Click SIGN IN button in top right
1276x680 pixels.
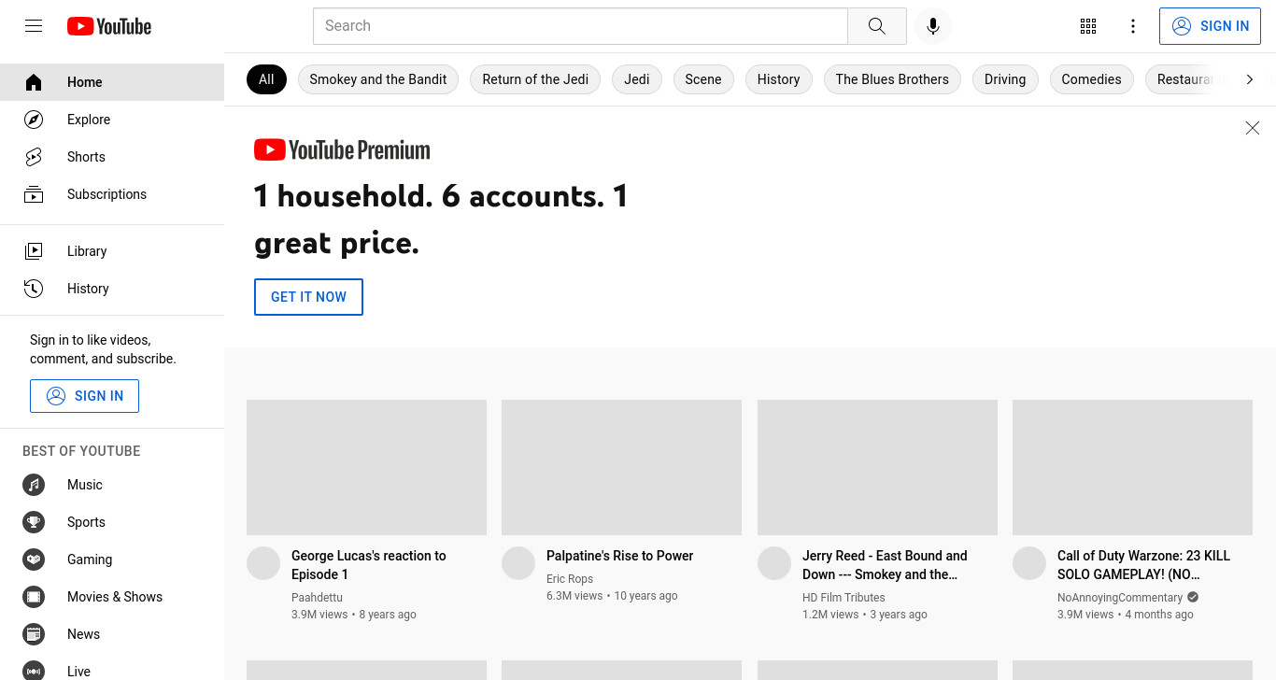(1210, 26)
